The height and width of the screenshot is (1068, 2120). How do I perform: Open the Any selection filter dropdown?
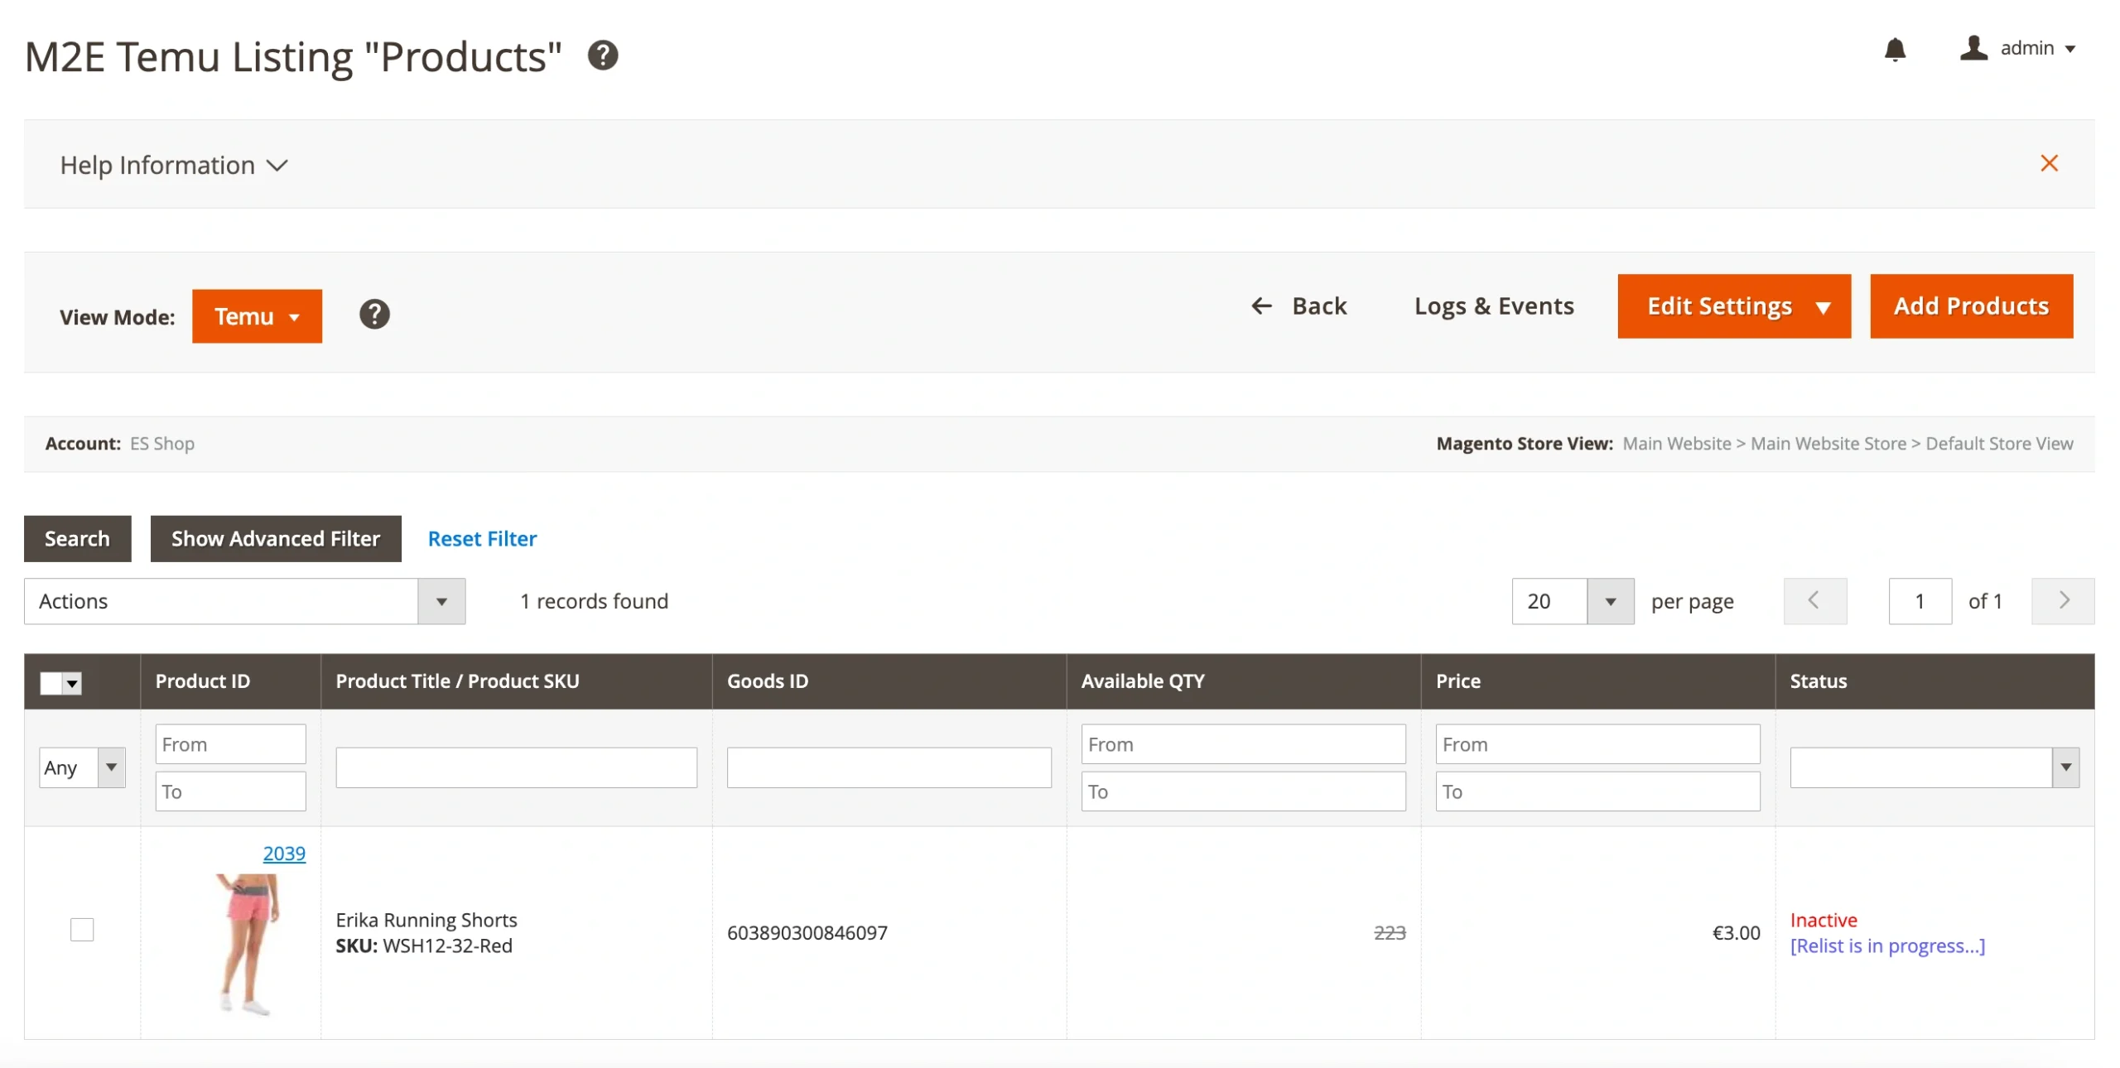coord(82,767)
